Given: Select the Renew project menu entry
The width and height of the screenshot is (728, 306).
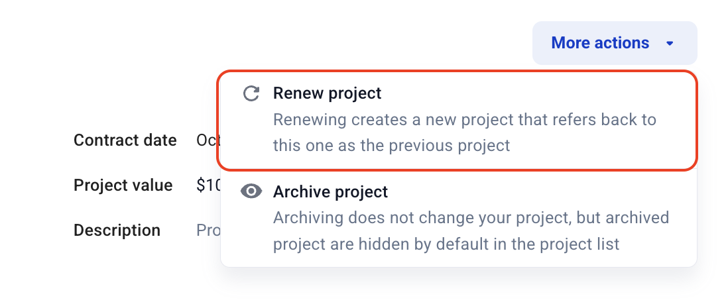Looking at the screenshot, I should click(x=457, y=120).
